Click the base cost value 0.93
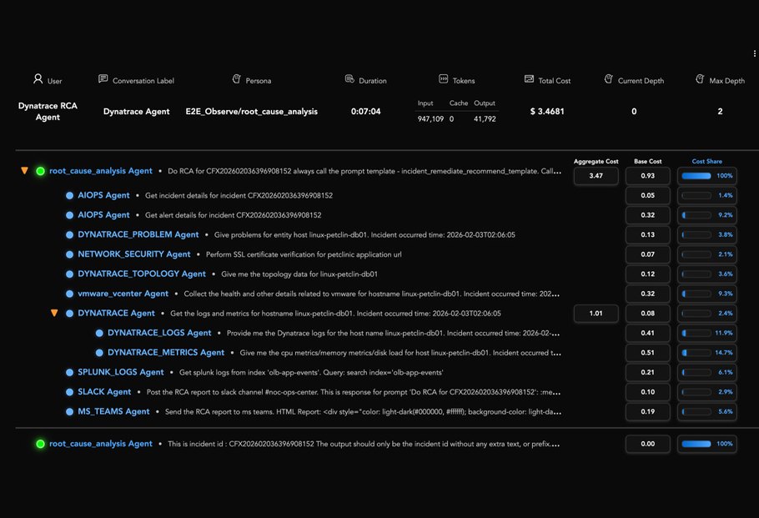The height and width of the screenshot is (518, 759). click(x=648, y=176)
